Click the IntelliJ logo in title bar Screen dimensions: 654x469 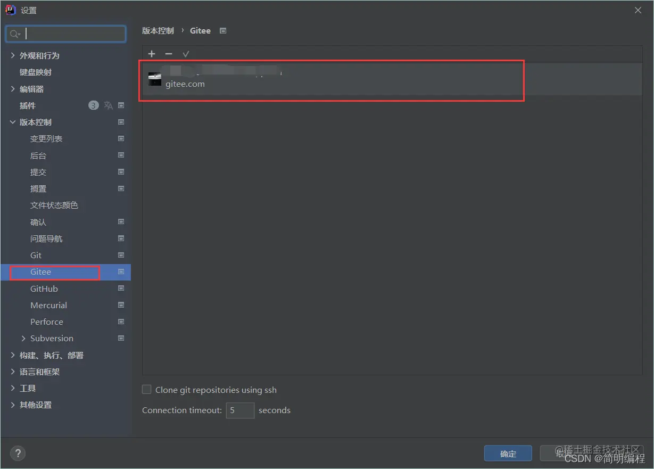(x=10, y=10)
